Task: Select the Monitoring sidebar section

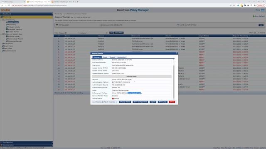Action: 27,17
